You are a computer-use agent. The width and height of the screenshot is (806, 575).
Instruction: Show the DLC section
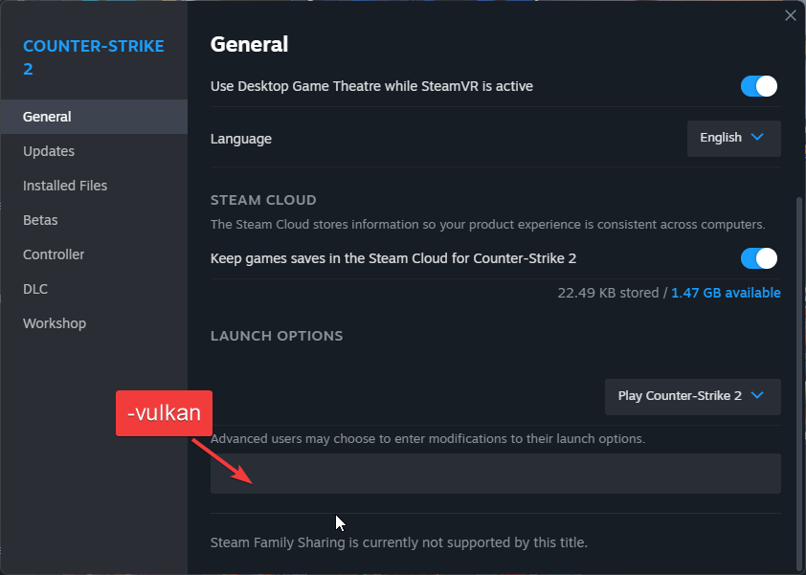(x=35, y=289)
